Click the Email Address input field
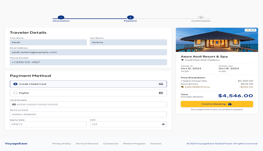Screen dimensions: 263x151 [88, 52]
